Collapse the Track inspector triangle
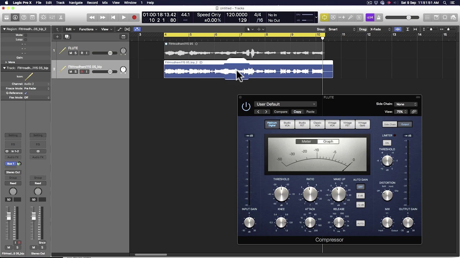Viewport: 460px width, 258px height. tap(4, 68)
